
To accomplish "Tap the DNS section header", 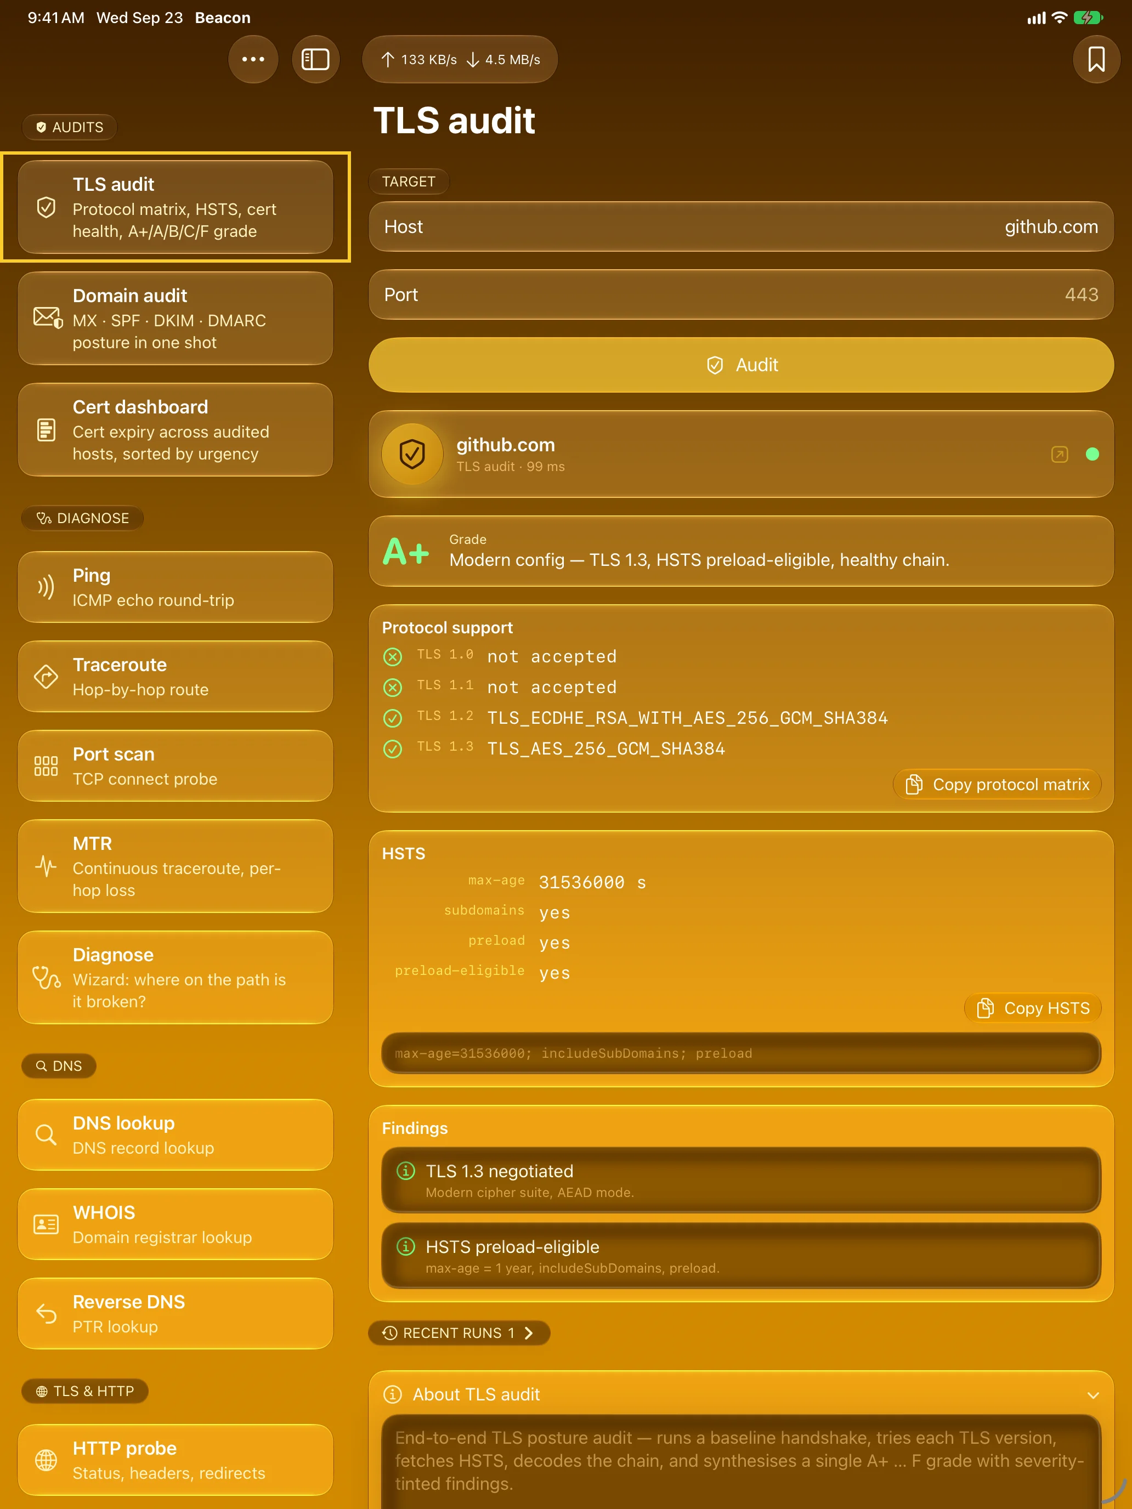I will pyautogui.click(x=59, y=1065).
